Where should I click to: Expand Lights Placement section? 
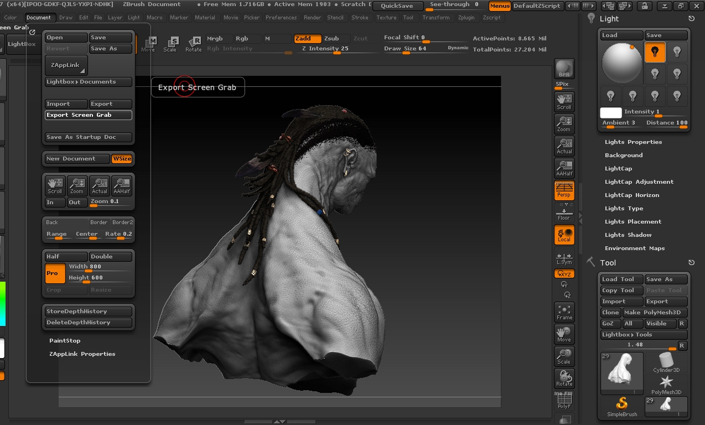(x=633, y=222)
